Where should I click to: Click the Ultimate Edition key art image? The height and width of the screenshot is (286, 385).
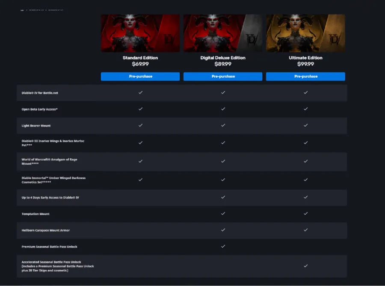tap(305, 32)
